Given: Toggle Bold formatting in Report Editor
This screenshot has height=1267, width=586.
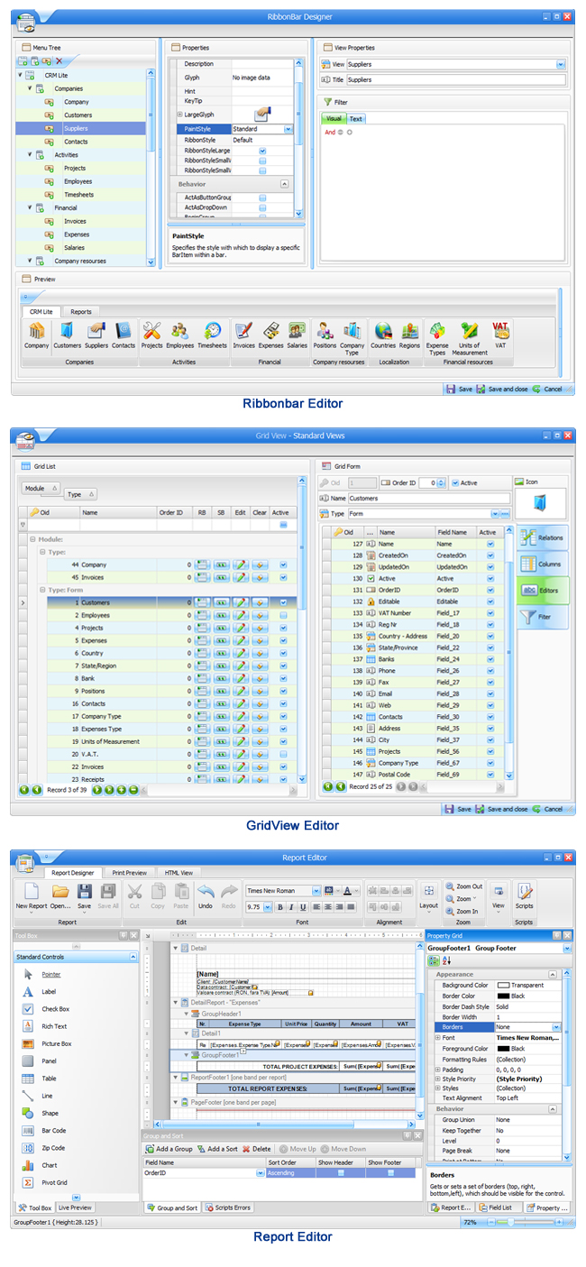Looking at the screenshot, I should pyautogui.click(x=279, y=907).
